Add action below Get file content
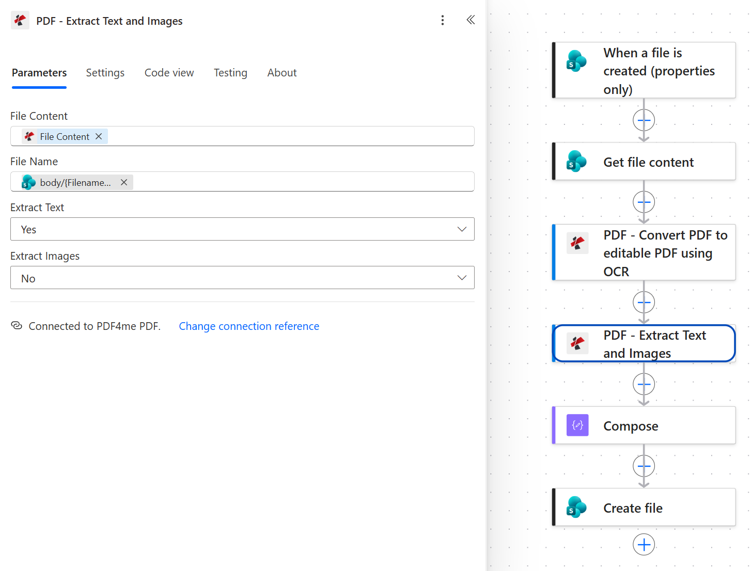Image resolution: width=752 pixels, height=571 pixels. click(644, 202)
